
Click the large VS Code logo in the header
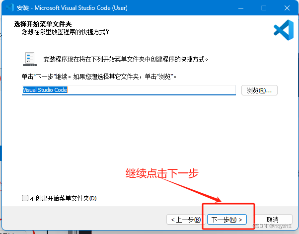coord(284,30)
